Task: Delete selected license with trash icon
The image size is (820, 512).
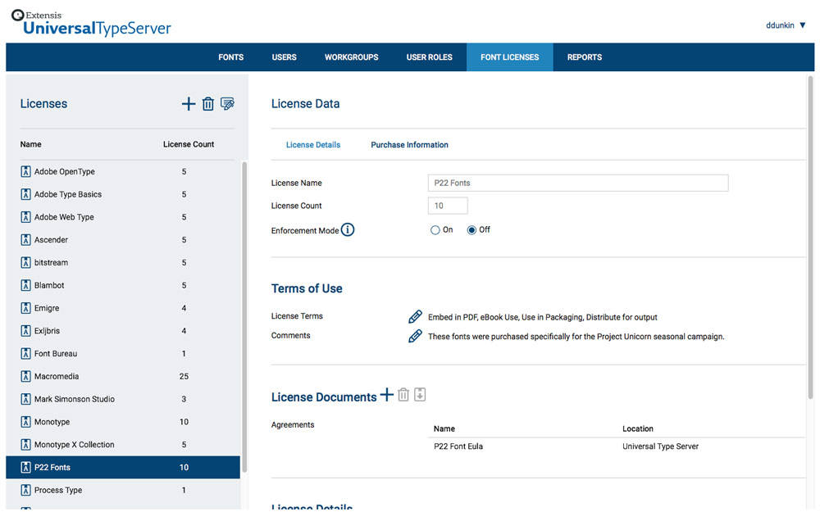Action: pos(208,104)
